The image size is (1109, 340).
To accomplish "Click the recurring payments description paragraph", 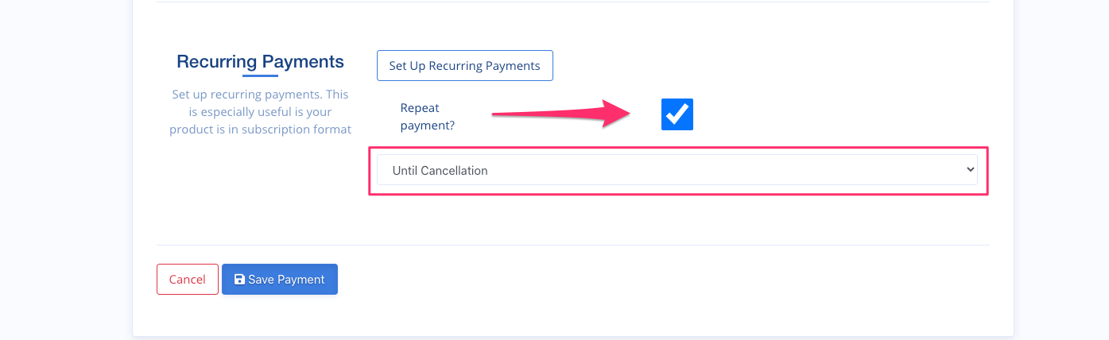I will click(x=260, y=111).
